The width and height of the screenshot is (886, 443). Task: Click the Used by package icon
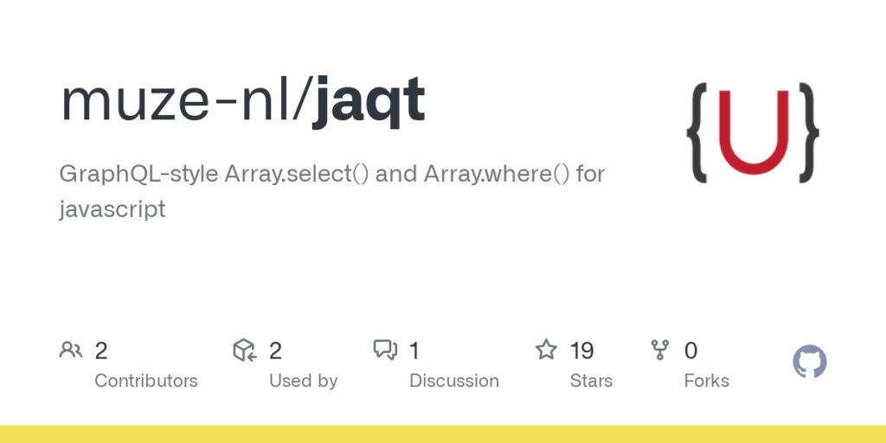point(245,350)
